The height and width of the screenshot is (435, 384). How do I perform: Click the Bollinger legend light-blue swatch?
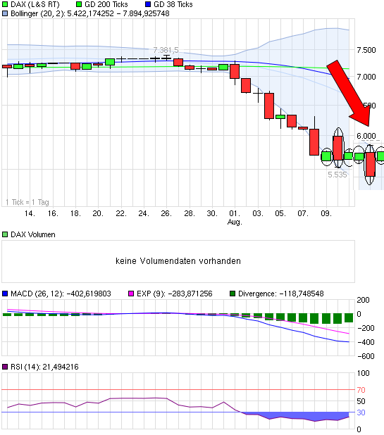[x=5, y=13]
